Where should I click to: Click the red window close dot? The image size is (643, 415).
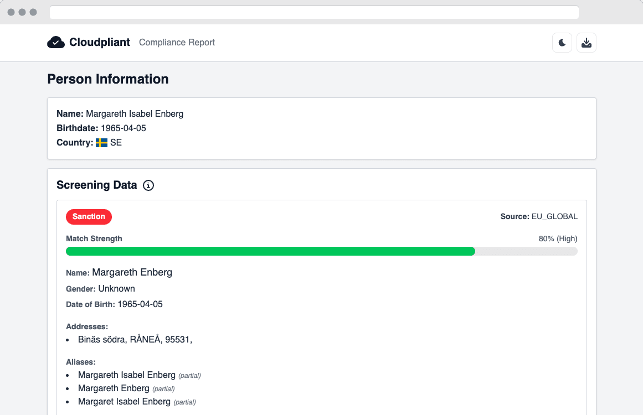[11, 12]
